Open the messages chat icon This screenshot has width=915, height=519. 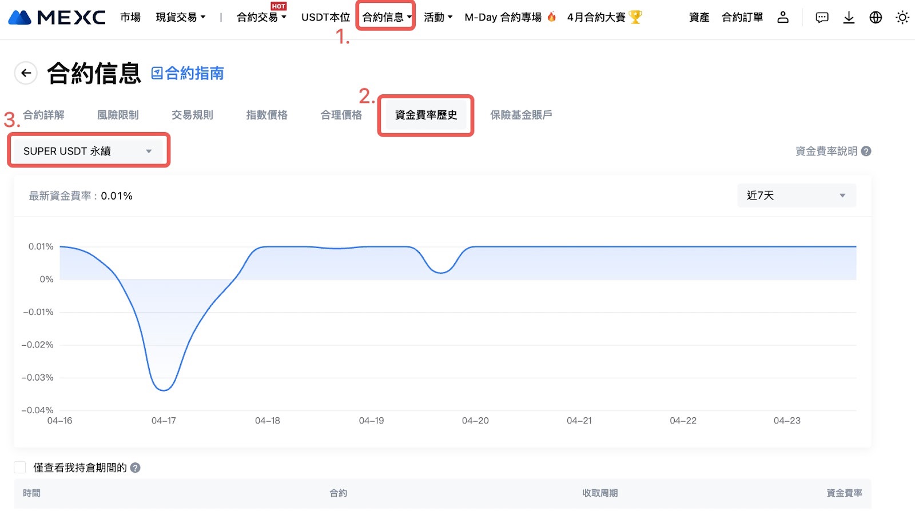click(x=822, y=18)
